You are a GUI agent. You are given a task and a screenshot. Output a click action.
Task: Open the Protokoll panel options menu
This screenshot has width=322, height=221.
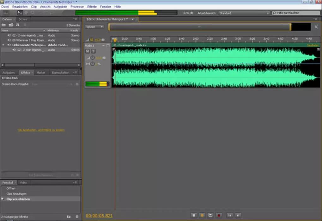(75, 182)
